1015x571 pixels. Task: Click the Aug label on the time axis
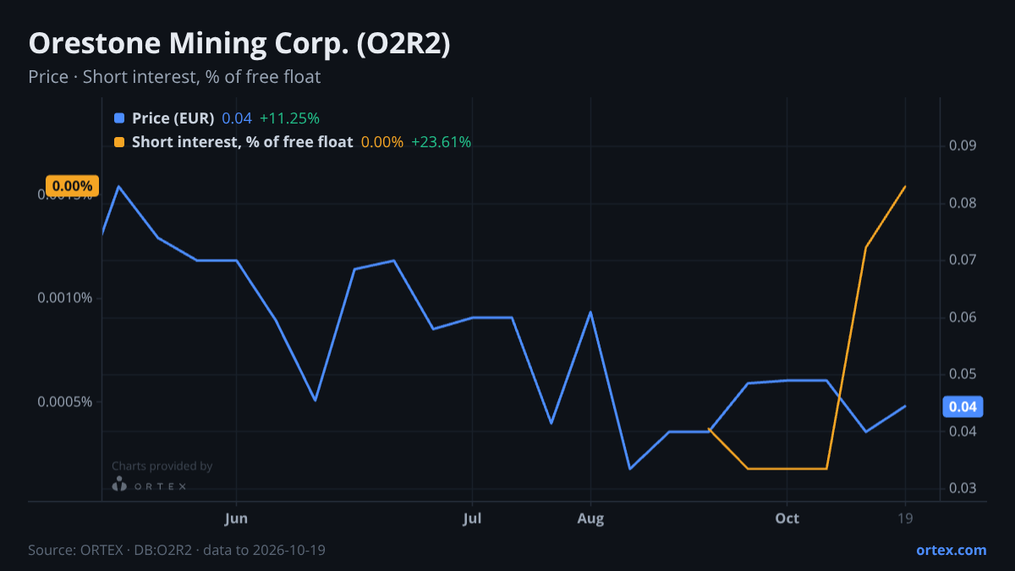(590, 519)
